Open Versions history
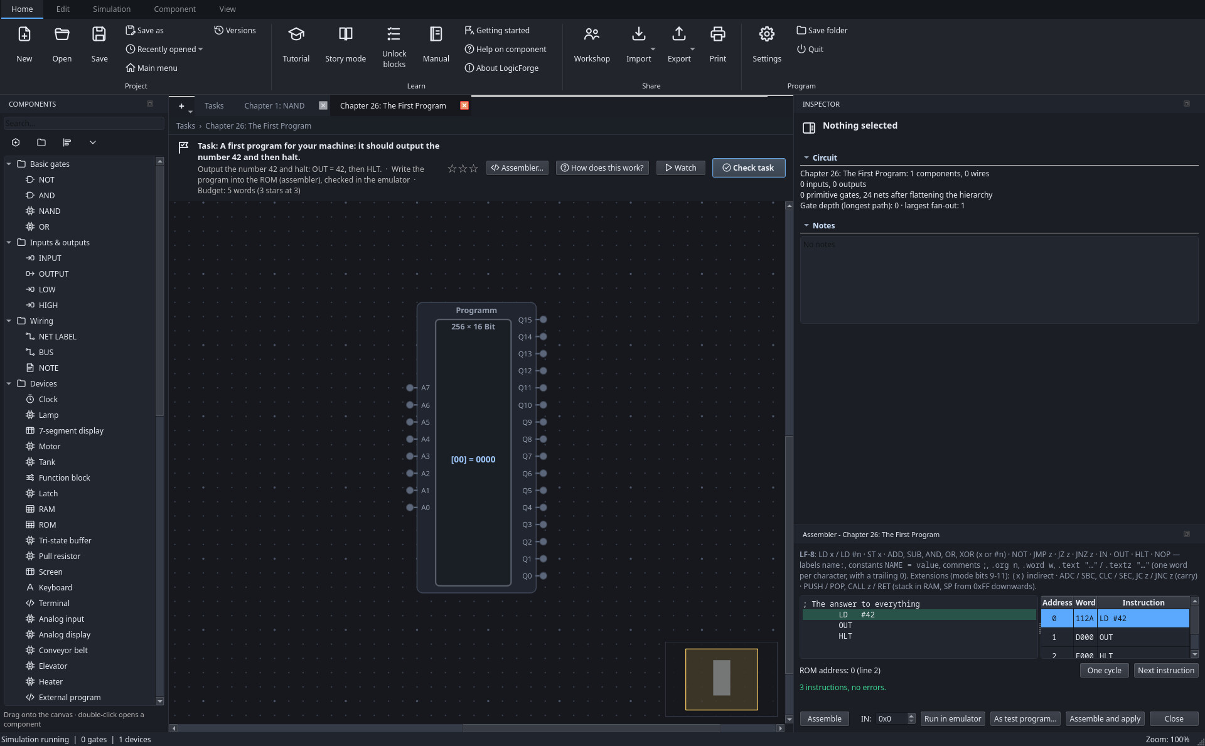Viewport: 1205px width, 746px height. (x=235, y=30)
